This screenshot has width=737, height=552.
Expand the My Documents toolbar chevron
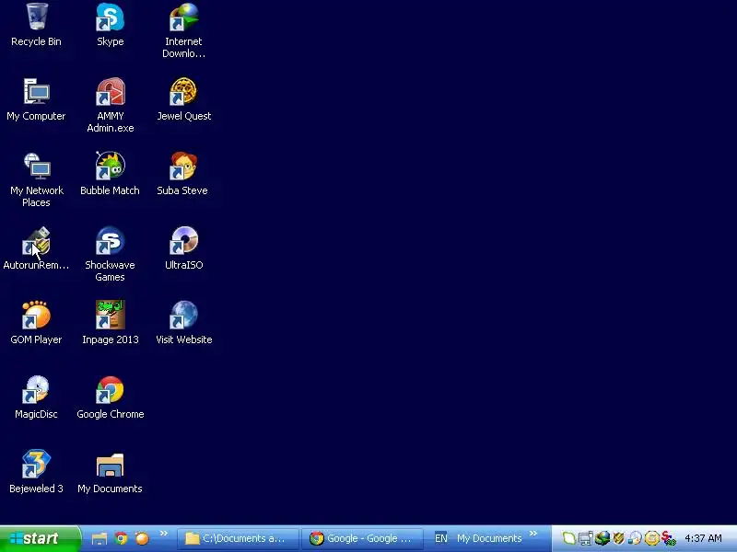coord(533,534)
